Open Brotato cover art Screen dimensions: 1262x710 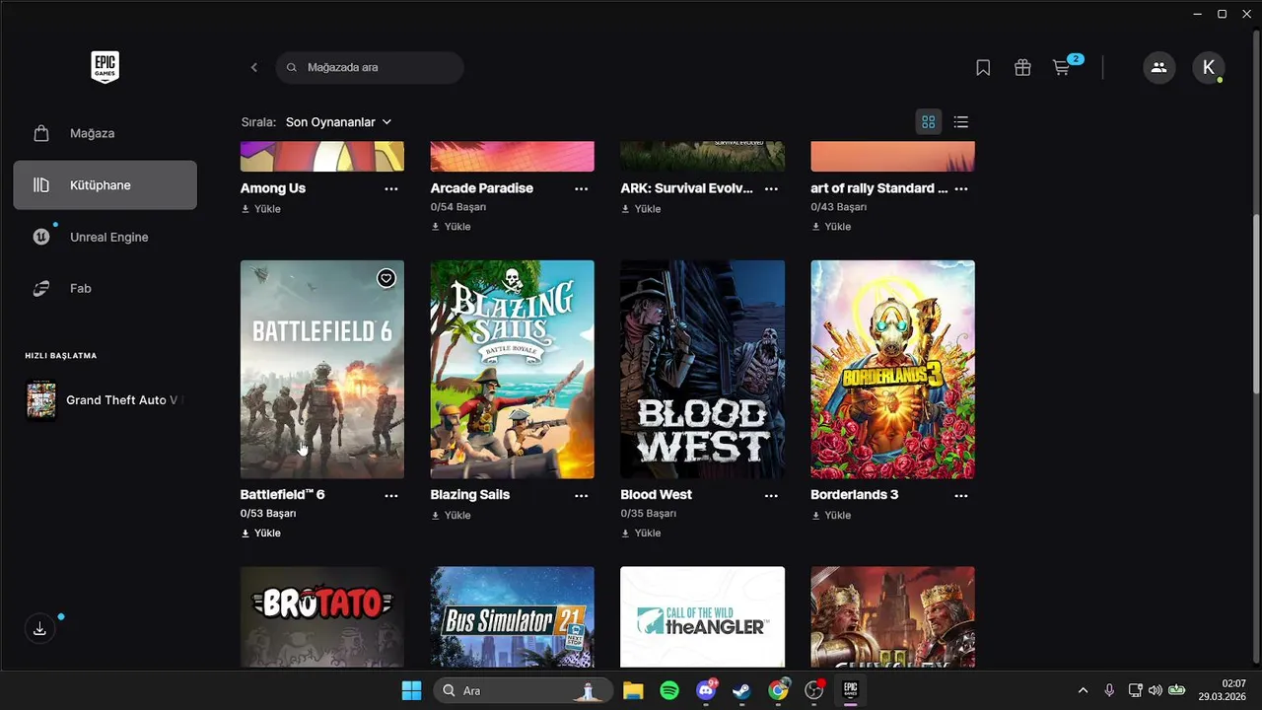(x=322, y=617)
